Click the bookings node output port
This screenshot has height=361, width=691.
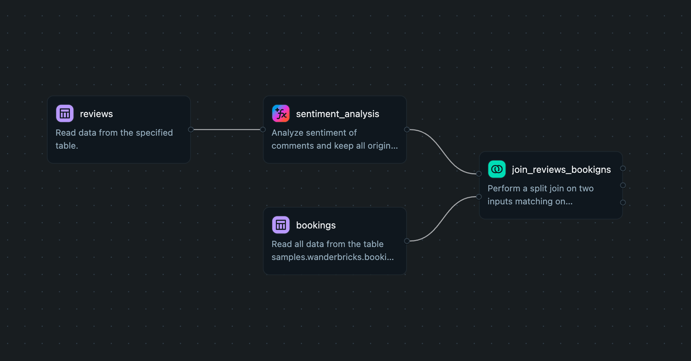pos(407,241)
